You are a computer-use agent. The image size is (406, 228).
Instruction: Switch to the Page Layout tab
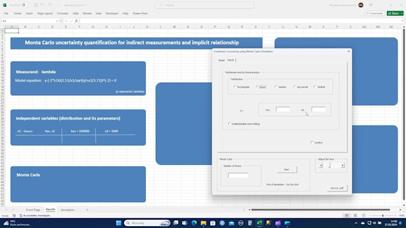[x=45, y=14]
